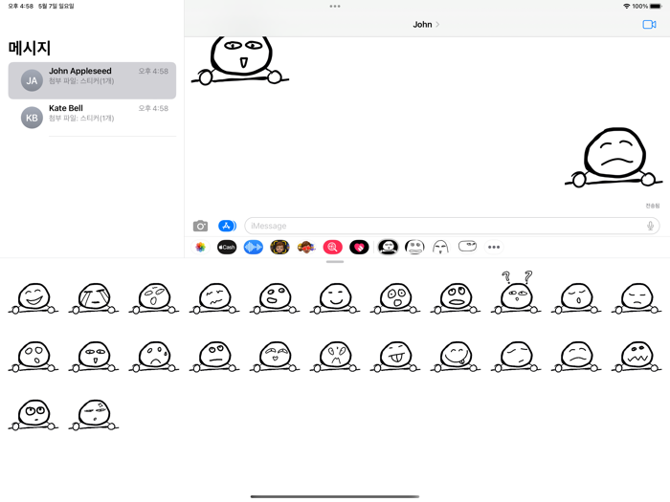The height and width of the screenshot is (502, 670).
Task: Send the big grin tongue sticker
Action: point(456,357)
